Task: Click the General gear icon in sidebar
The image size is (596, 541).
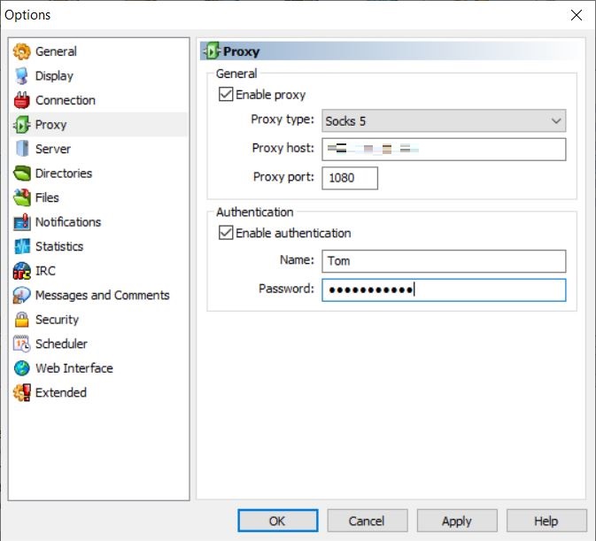Action: pos(22,51)
